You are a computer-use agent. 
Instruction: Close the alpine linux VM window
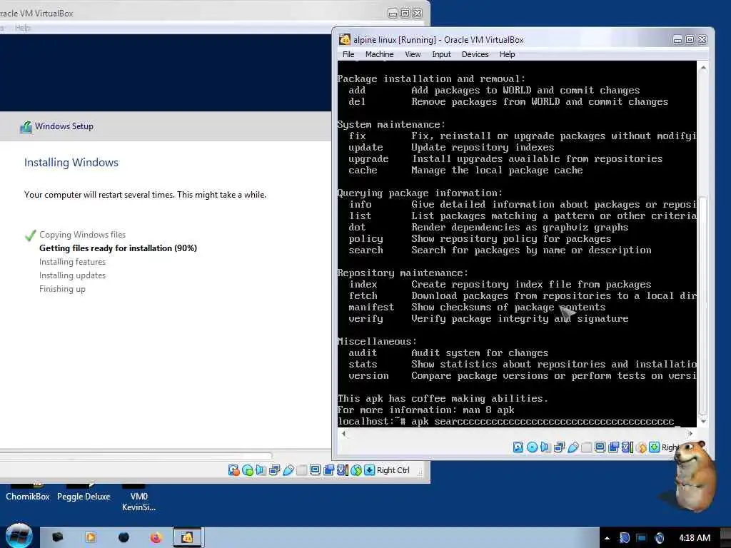[702, 40]
